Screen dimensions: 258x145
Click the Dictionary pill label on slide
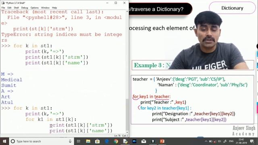tap(232, 8)
